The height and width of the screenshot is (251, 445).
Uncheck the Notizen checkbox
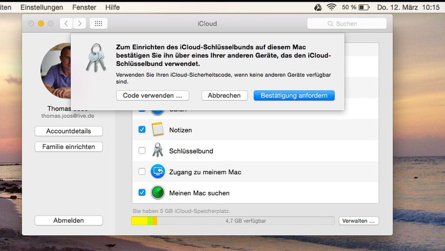click(x=142, y=130)
